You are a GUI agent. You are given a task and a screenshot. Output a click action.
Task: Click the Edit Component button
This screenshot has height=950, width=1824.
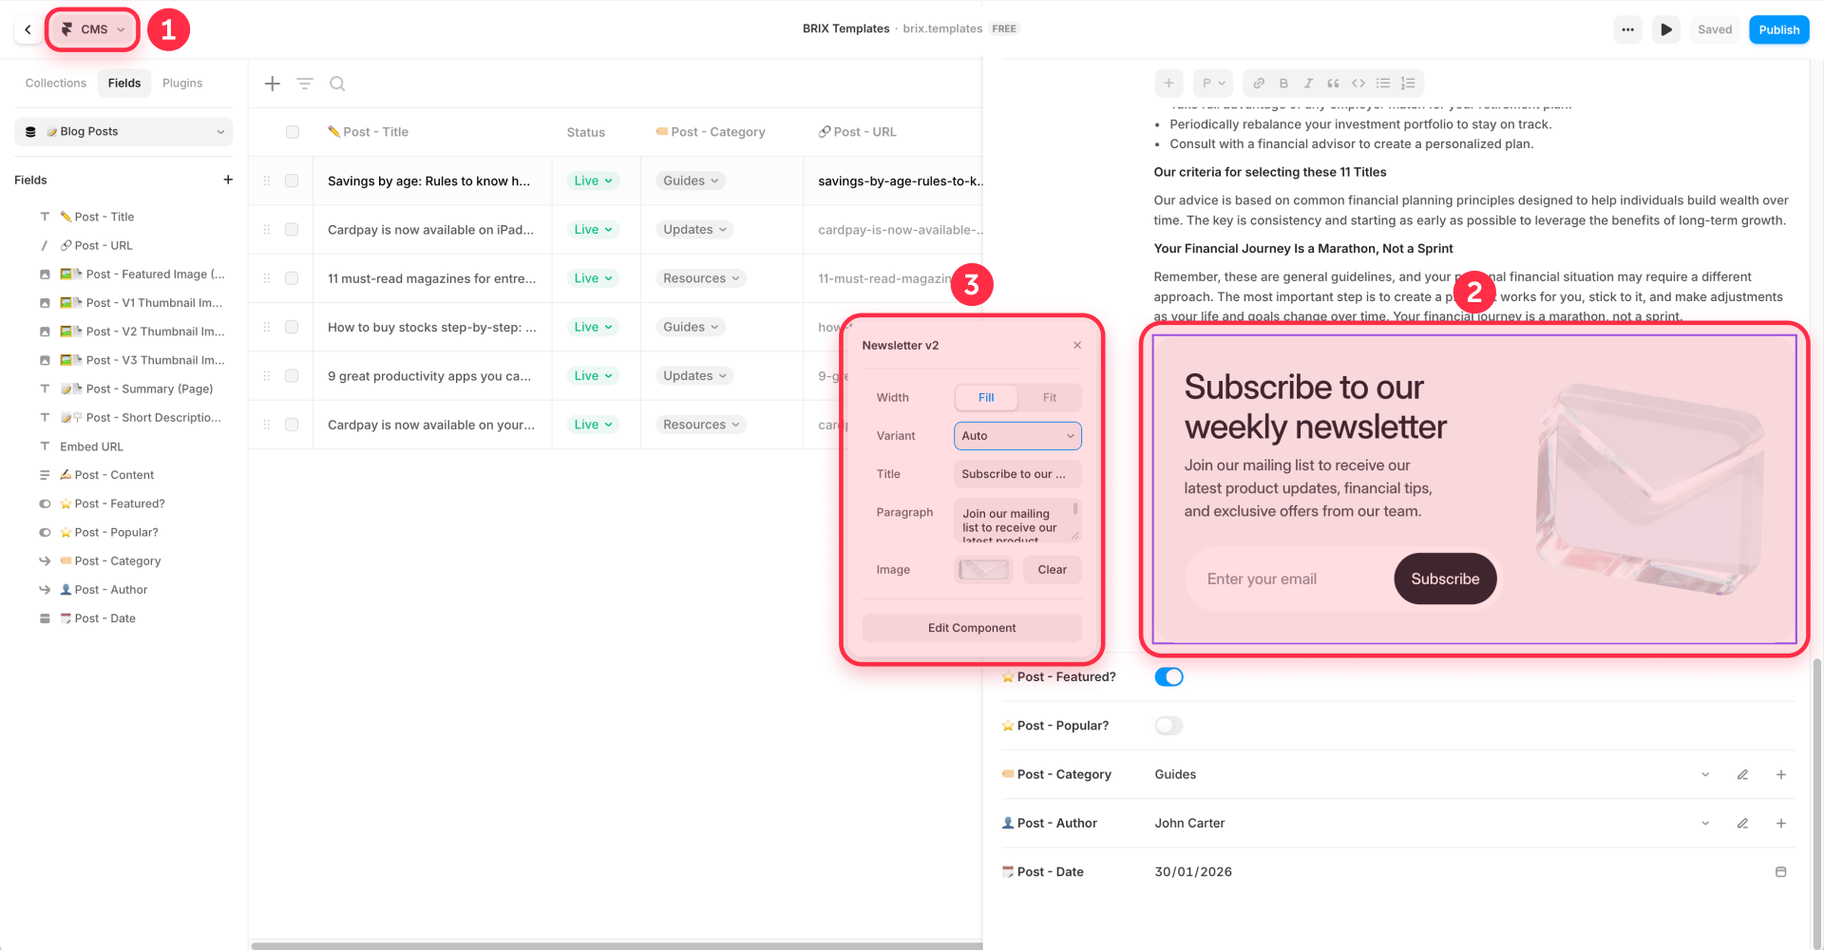pyautogui.click(x=972, y=628)
